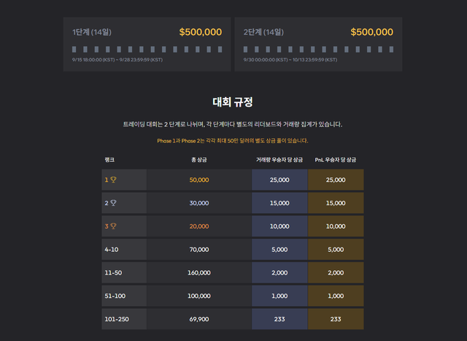Image resolution: width=467 pixels, height=341 pixels.
Task: Click the 9/15 to 9/28 KST date range text
Action: pos(117,60)
